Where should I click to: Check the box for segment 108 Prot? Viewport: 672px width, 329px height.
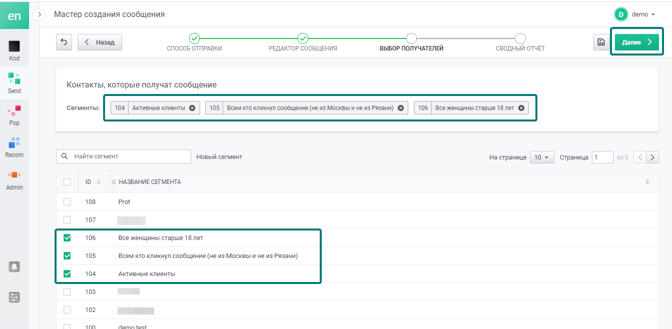[67, 202]
